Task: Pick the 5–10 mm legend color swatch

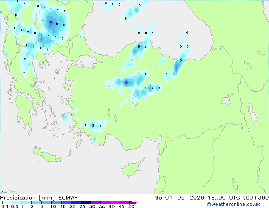Action: (x=46, y=202)
